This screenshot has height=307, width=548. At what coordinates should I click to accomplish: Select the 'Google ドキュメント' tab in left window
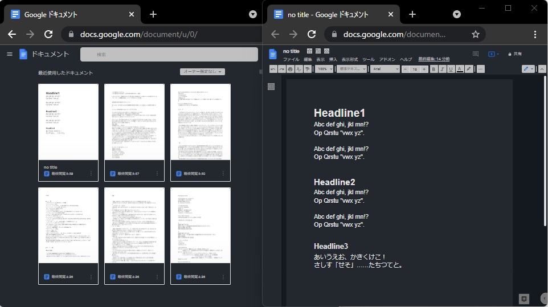72,14
